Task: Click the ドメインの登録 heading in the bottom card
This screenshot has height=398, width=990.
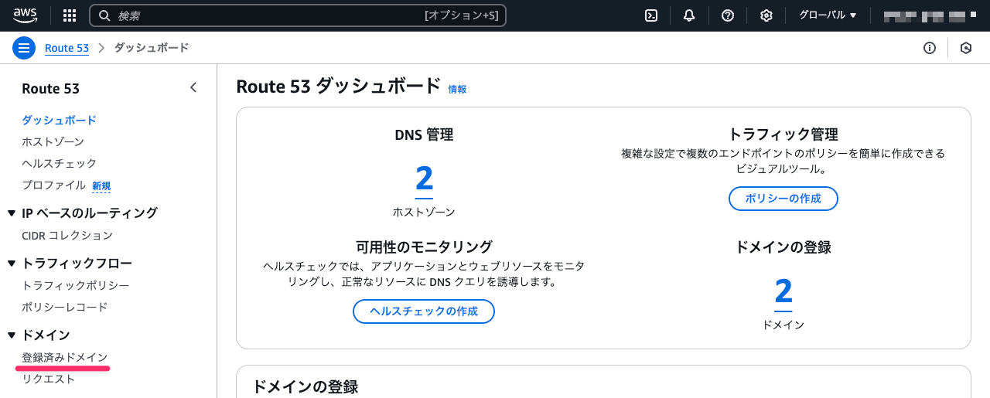Action: tap(306, 386)
